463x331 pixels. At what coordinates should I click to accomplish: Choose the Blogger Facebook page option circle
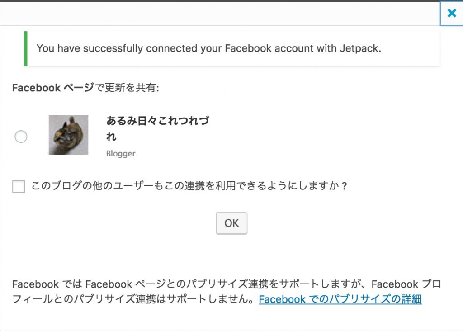click(x=21, y=137)
